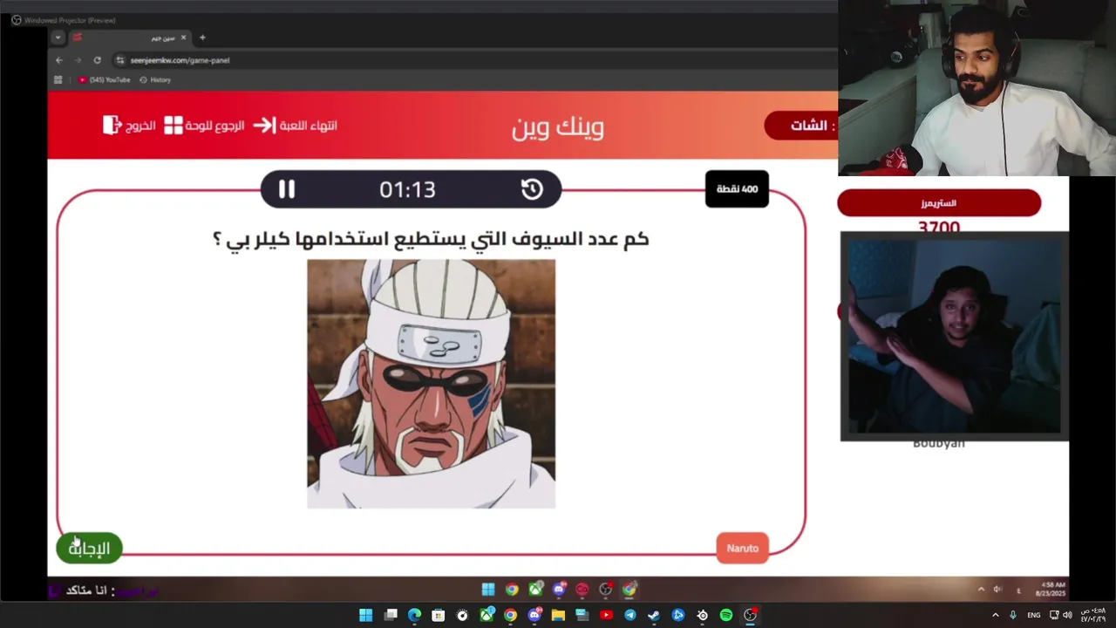Click the Killer Bee question image
The height and width of the screenshot is (628, 1116).
tap(431, 384)
